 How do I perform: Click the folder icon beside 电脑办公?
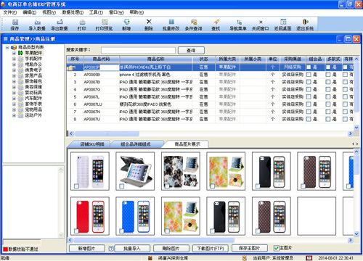click(x=21, y=65)
